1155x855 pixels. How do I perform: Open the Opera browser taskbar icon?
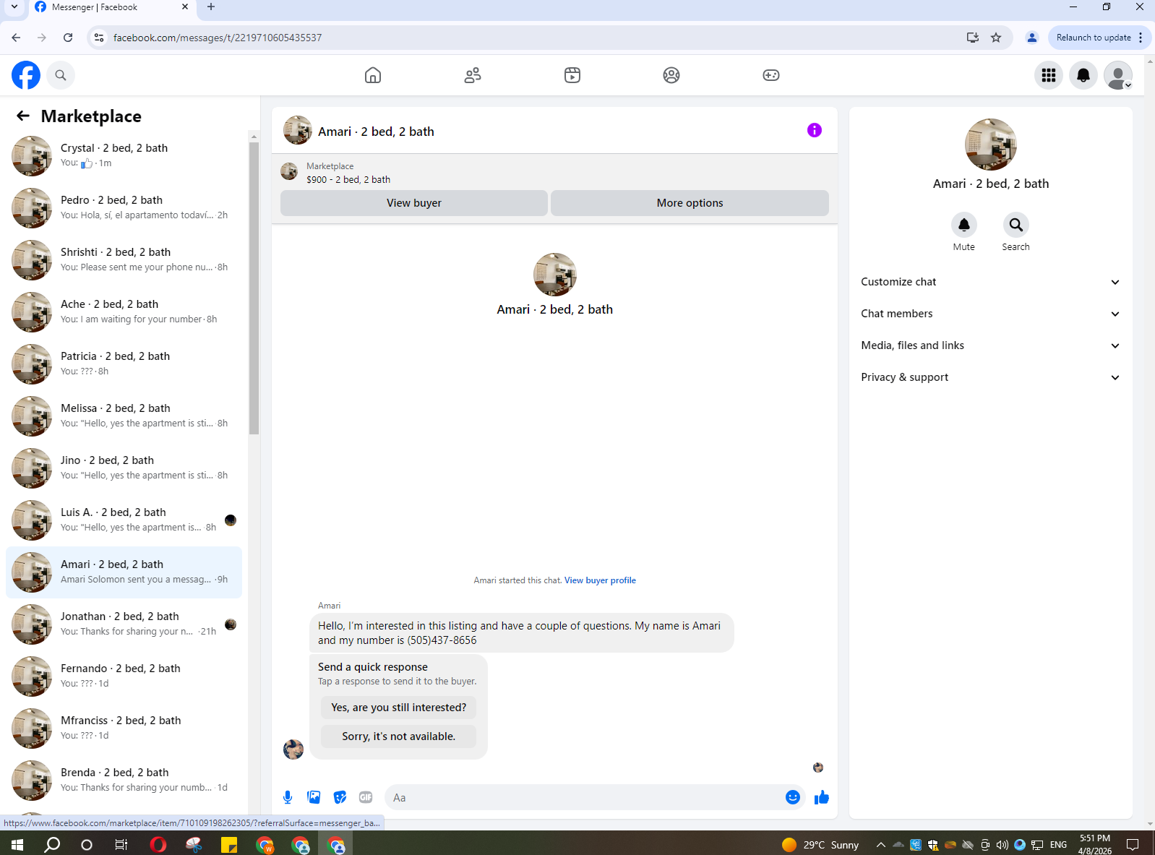point(158,844)
